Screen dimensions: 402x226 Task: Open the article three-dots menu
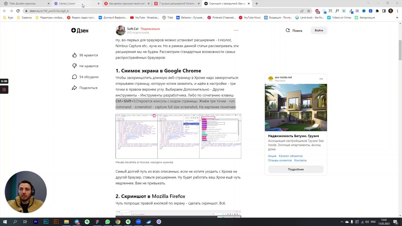click(236, 30)
